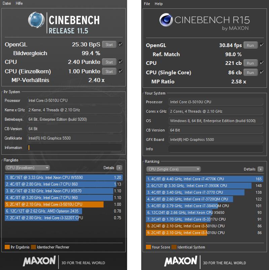
Task: Toggle the CPU (Single Core) checkbox
Action: tap(262, 72)
